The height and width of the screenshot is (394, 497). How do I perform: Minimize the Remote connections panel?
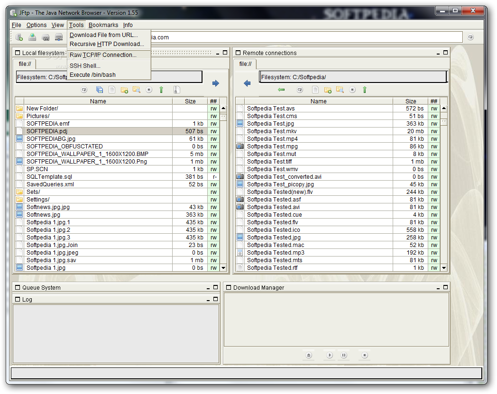(x=438, y=53)
